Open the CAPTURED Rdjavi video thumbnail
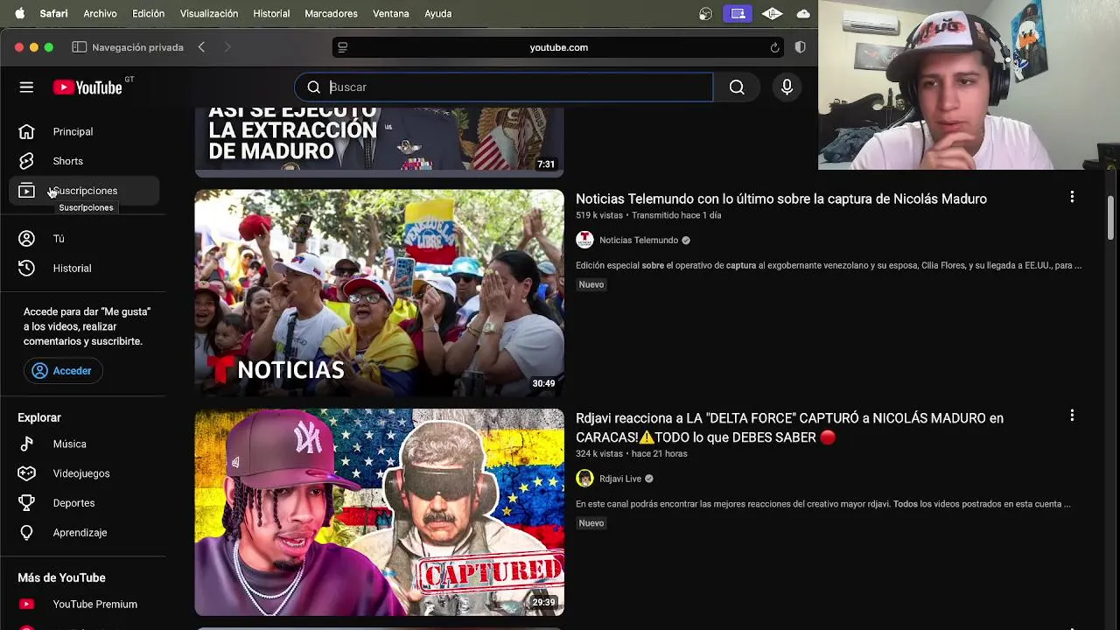Image resolution: width=1120 pixels, height=630 pixels. click(379, 512)
